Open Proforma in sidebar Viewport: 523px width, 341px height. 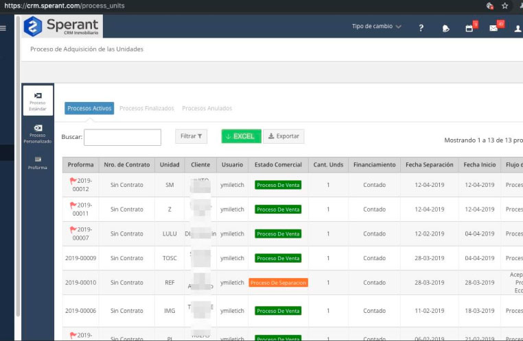pyautogui.click(x=37, y=162)
